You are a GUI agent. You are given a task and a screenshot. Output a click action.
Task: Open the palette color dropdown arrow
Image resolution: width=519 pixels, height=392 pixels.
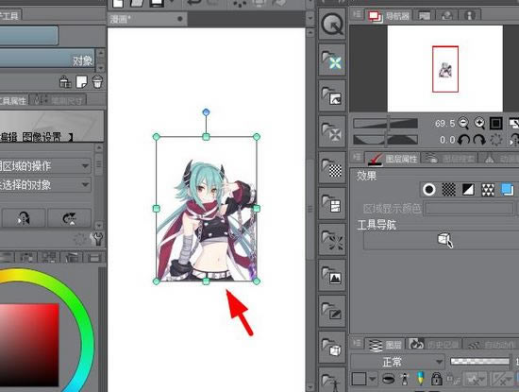tap(373, 379)
